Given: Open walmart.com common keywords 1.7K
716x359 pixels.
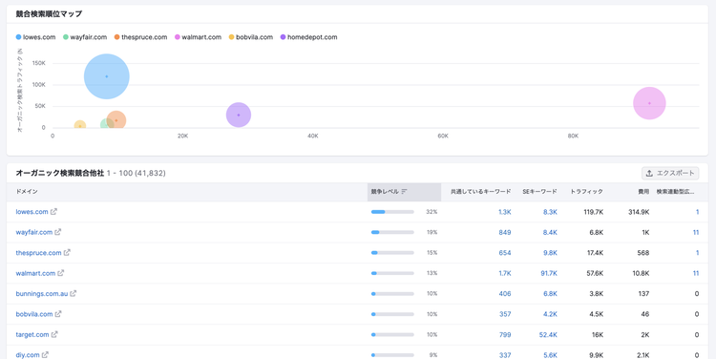Looking at the screenshot, I should click(x=505, y=273).
